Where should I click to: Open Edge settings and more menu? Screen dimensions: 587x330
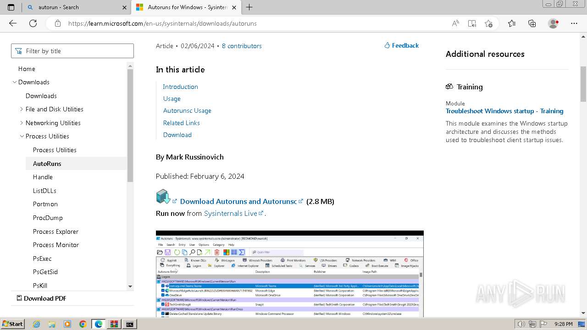(574, 23)
